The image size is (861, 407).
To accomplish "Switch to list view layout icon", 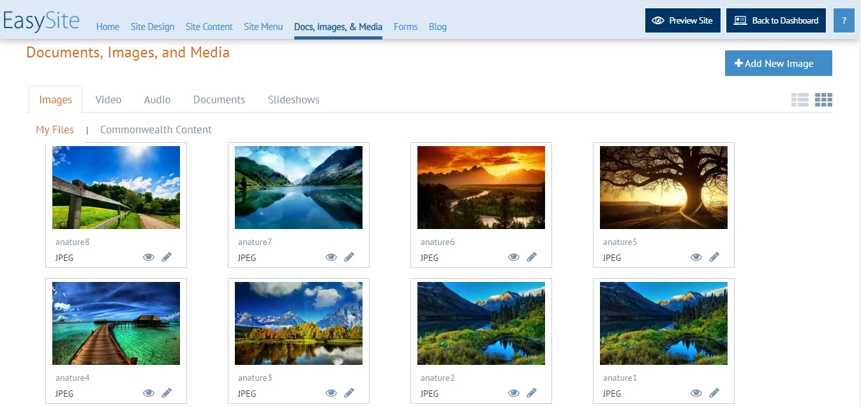I will [x=800, y=100].
